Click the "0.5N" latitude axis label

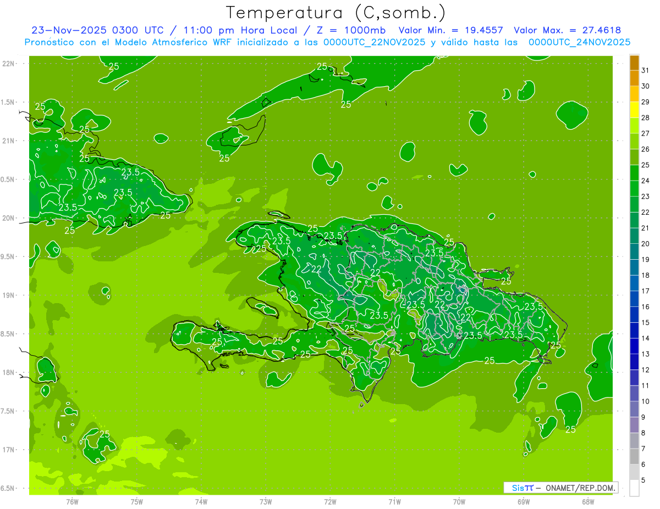click(x=8, y=180)
